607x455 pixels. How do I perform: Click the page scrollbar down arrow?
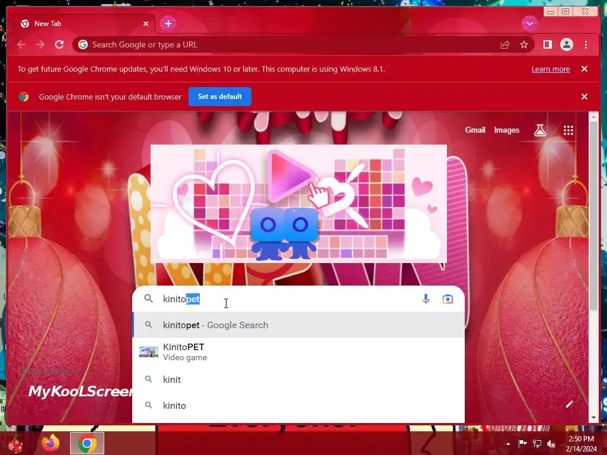[x=593, y=418]
